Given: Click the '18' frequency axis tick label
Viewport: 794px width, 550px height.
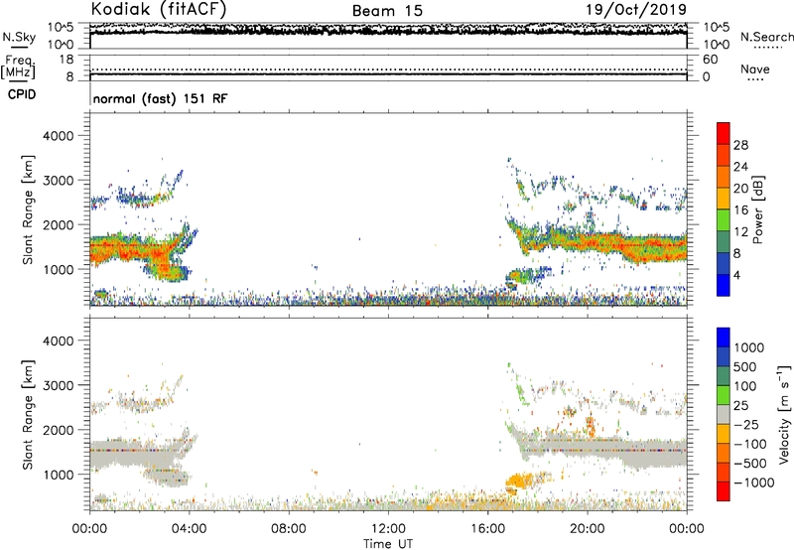Looking at the screenshot, I should pos(66,60).
